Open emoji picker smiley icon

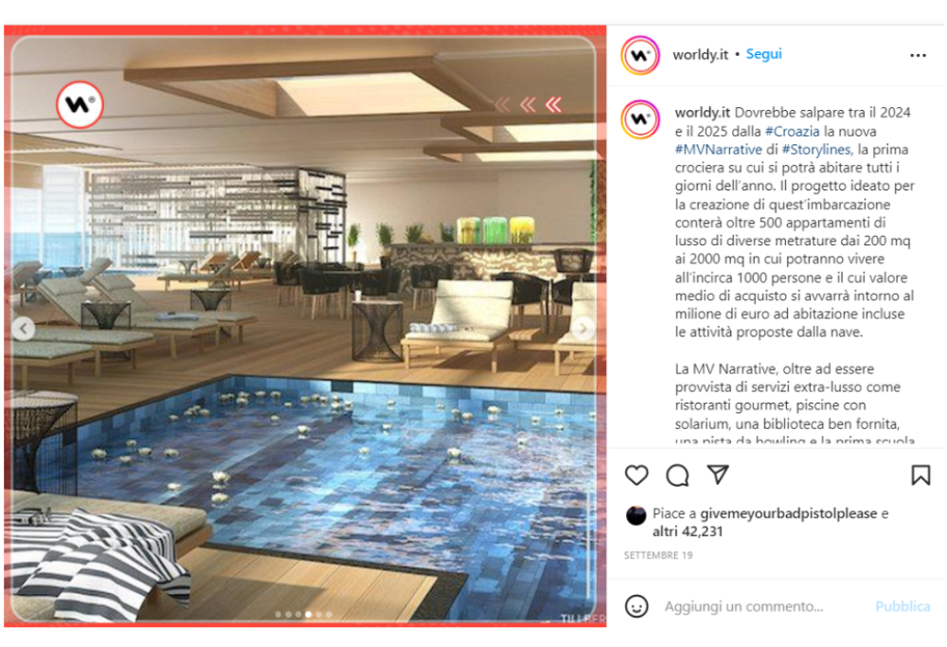[636, 606]
